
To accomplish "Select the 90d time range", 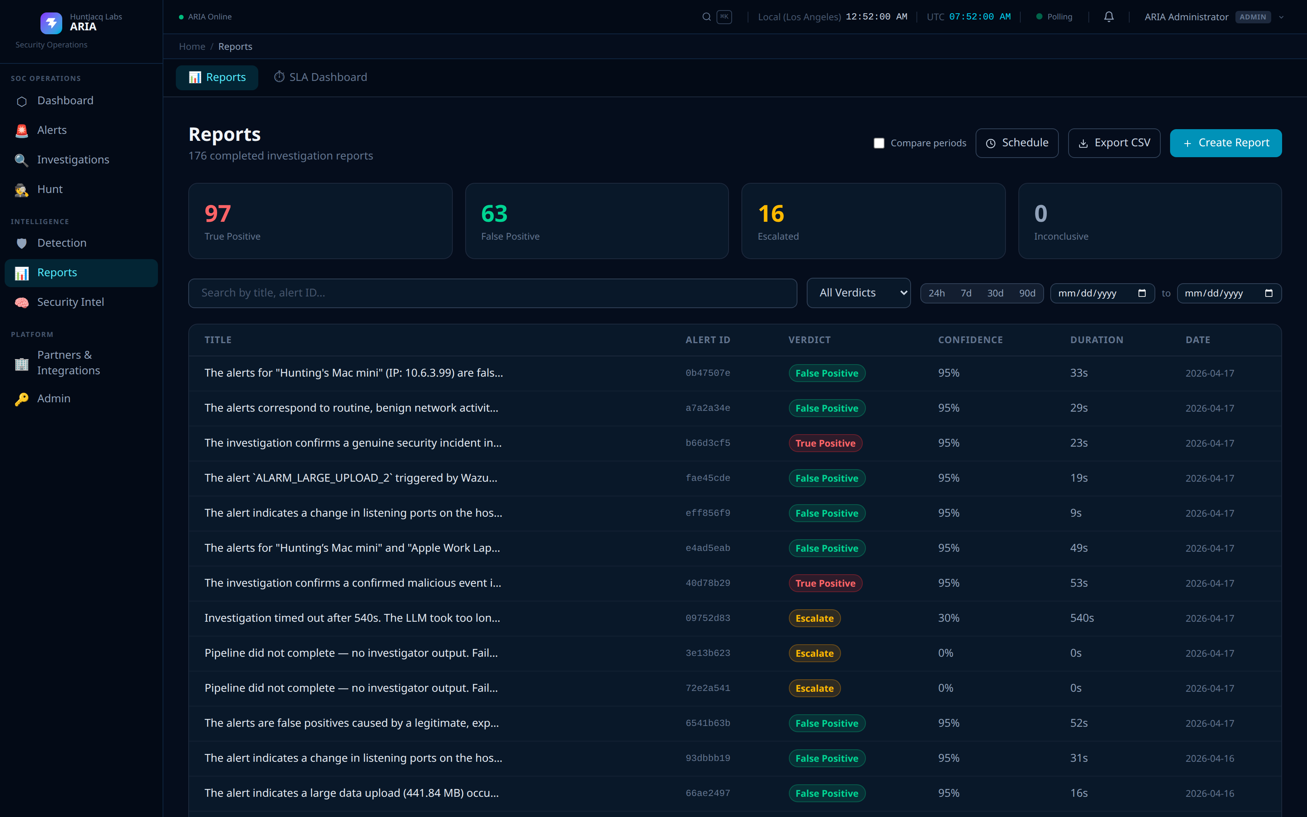I will coord(1027,293).
